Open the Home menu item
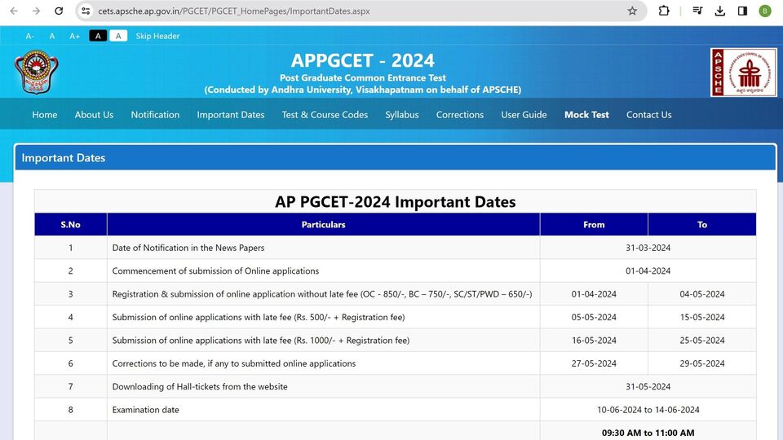783x440 pixels. [x=44, y=115]
